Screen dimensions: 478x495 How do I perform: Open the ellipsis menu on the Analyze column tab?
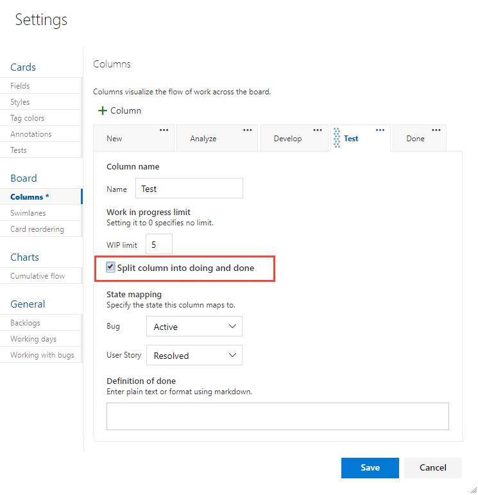248,130
